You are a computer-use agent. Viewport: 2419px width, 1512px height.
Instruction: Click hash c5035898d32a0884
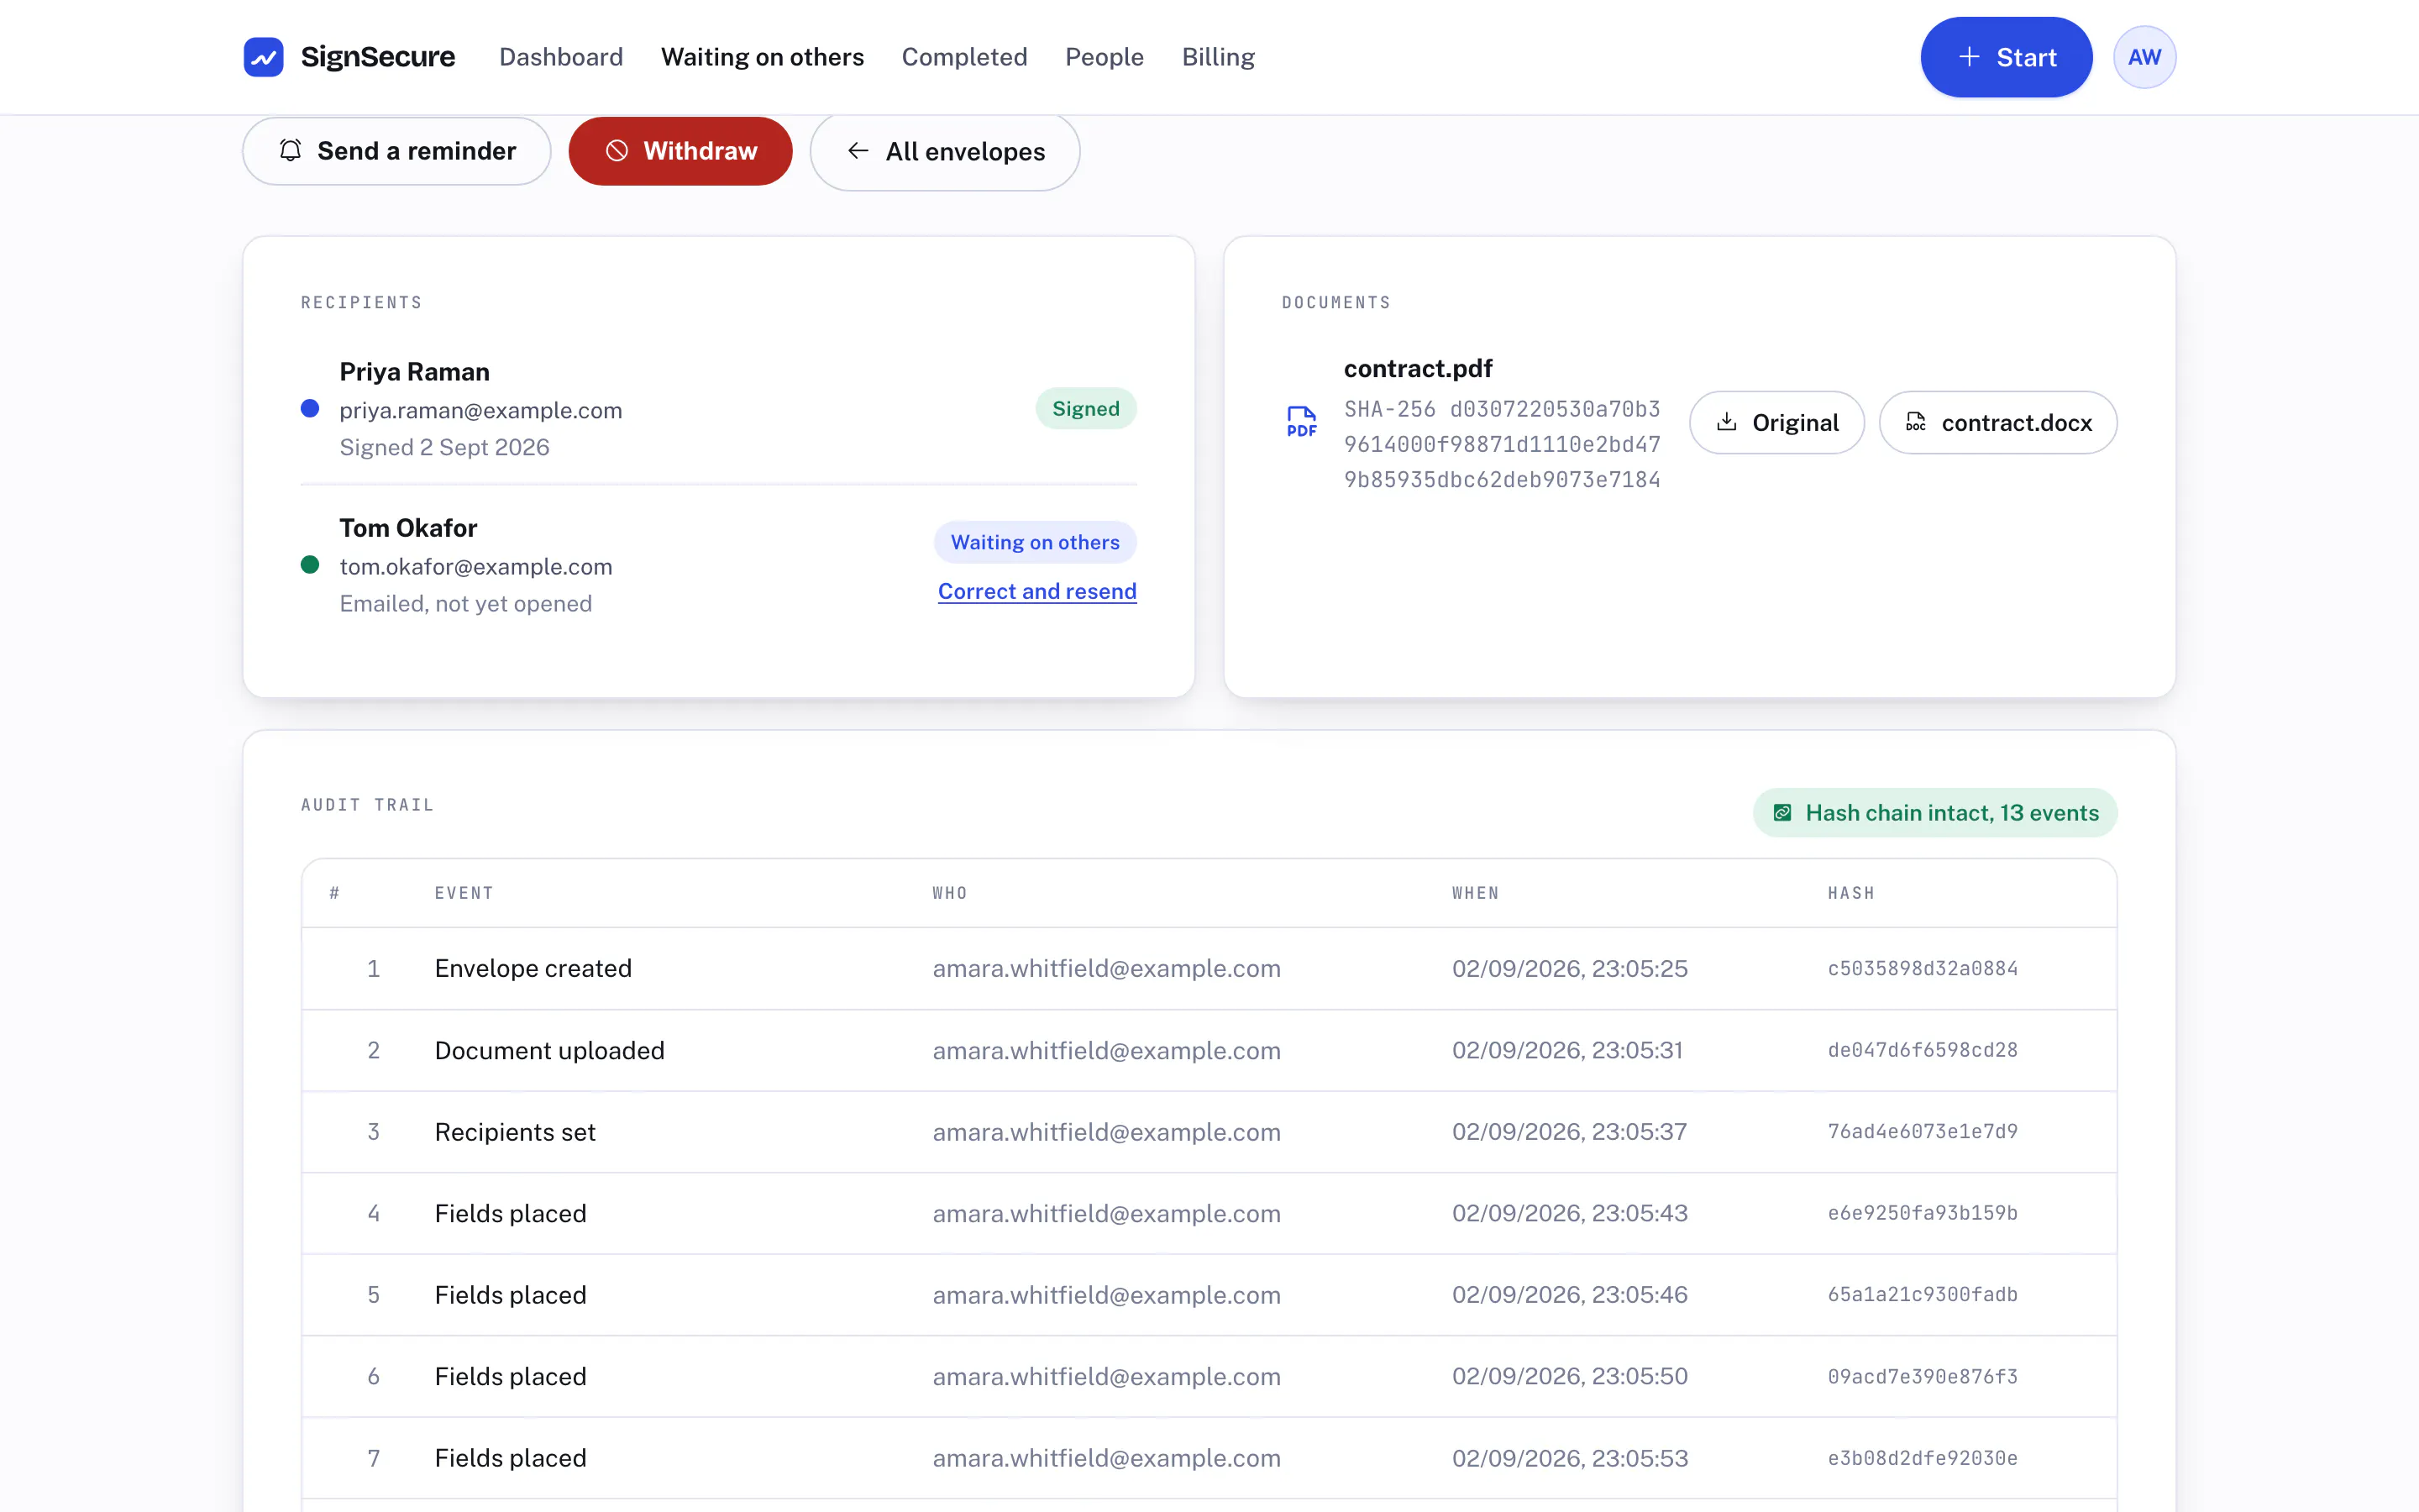1923,968
